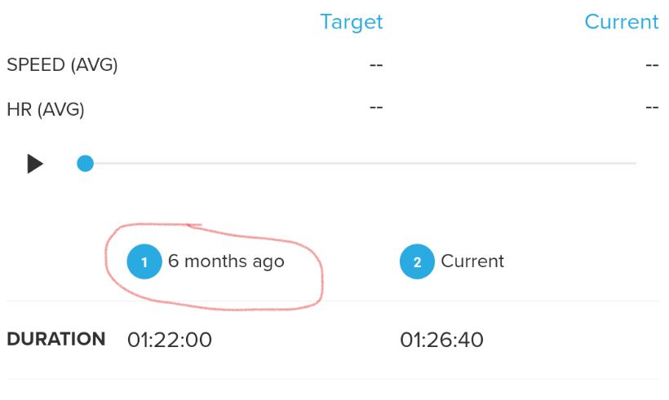Image resolution: width=669 pixels, height=400 pixels.
Task: Select the blue number 1 badge
Action: (x=144, y=262)
